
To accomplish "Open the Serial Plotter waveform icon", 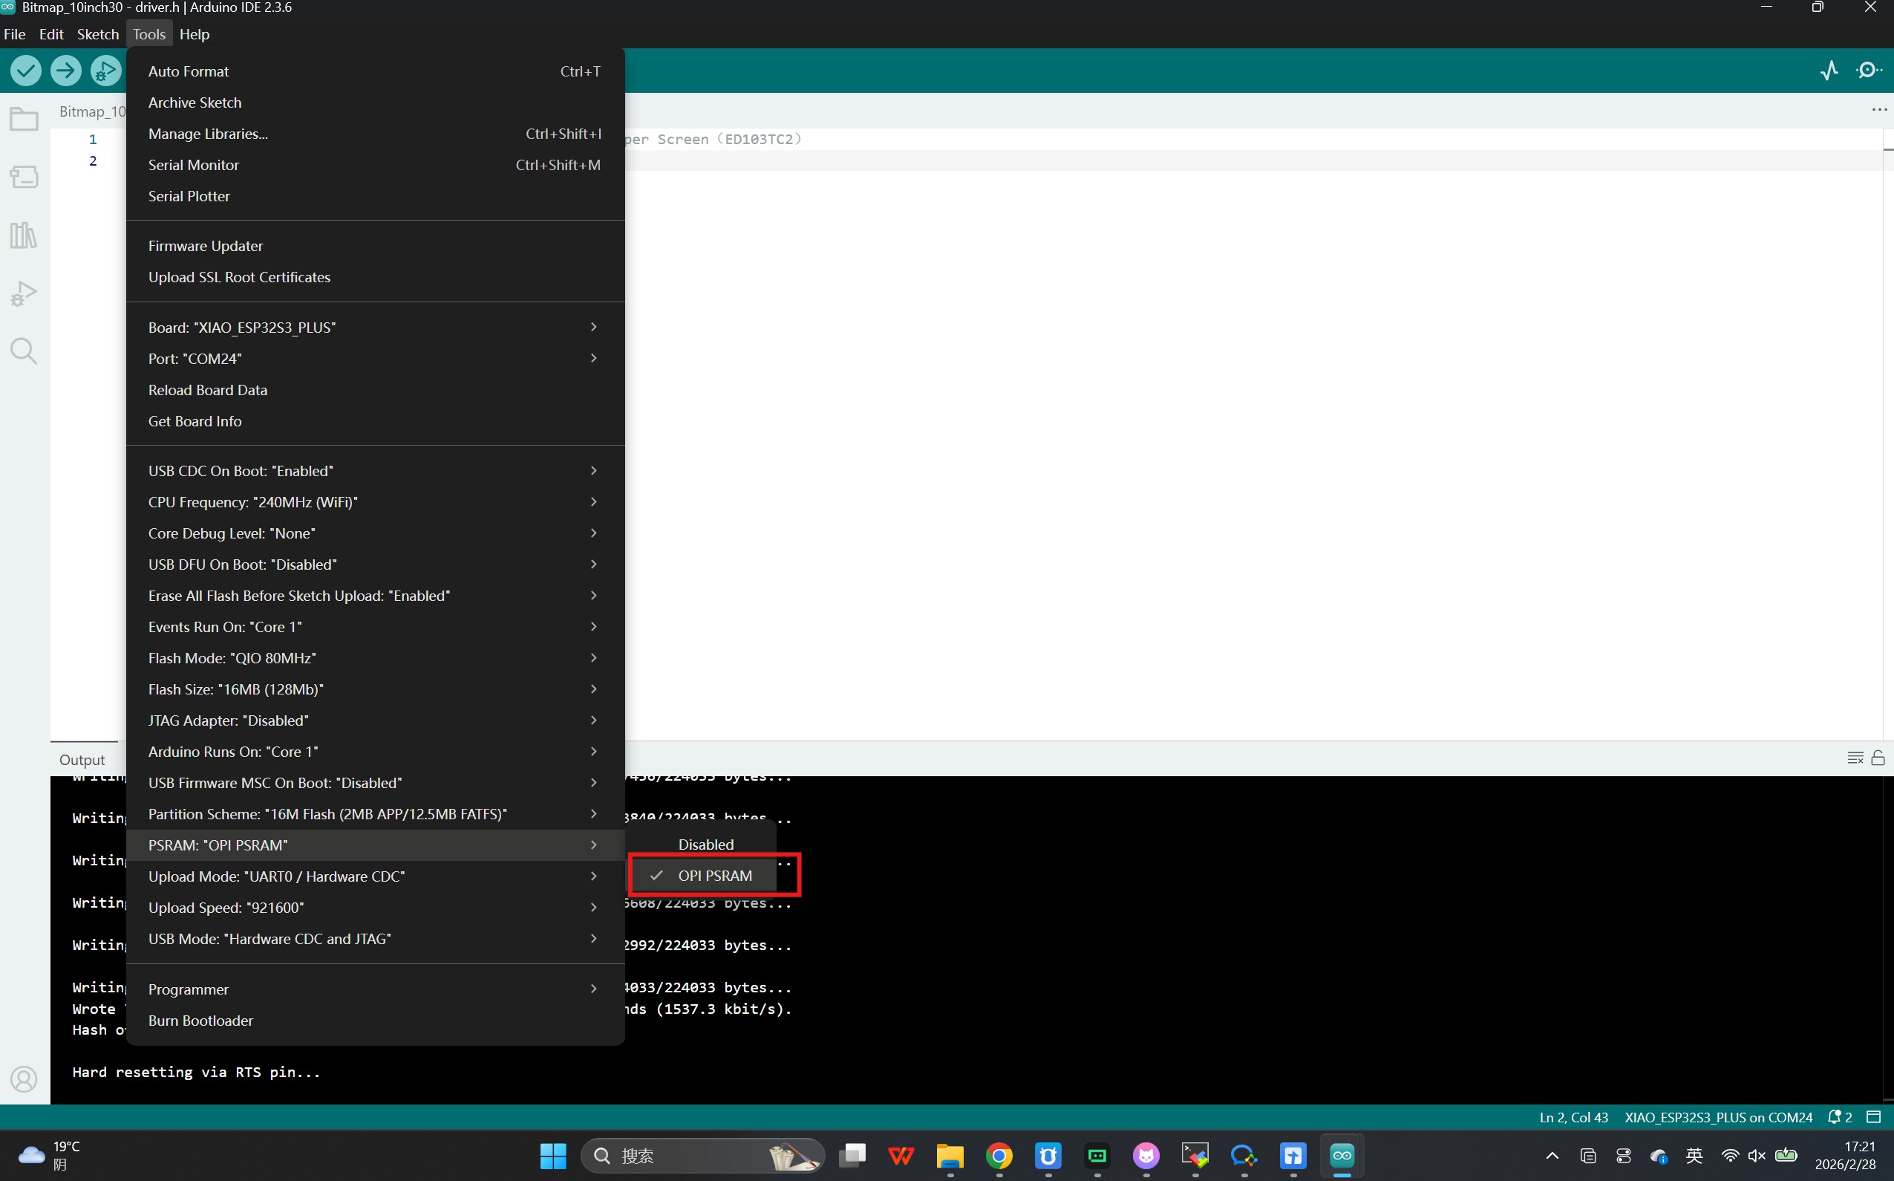I will (1829, 71).
